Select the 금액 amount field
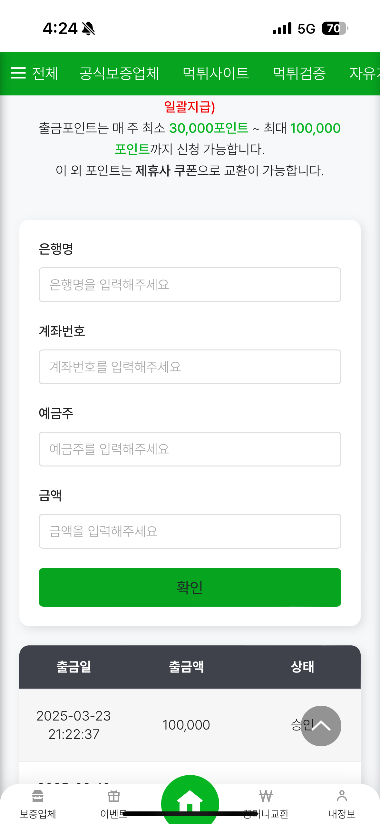 pos(190,531)
